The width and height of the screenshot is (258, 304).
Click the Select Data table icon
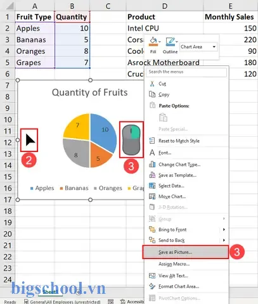click(x=152, y=186)
